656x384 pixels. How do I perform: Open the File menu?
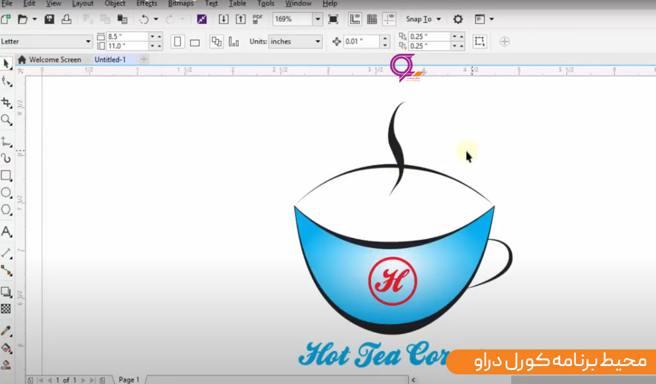(x=7, y=4)
